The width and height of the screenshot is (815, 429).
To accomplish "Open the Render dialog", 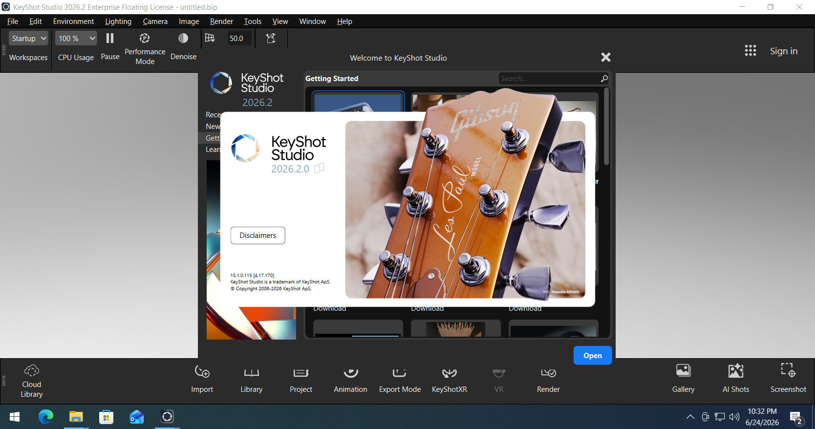I will (548, 379).
